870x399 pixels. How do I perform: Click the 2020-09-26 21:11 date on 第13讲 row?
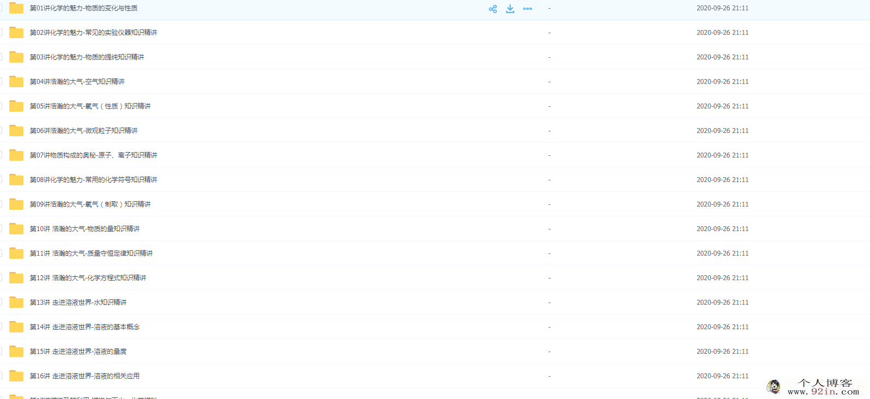[x=722, y=303]
